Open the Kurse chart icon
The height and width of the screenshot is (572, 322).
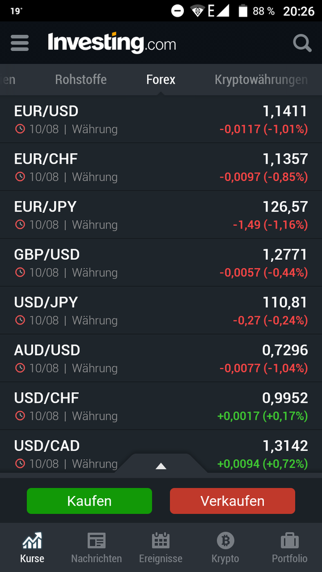pos(32,541)
